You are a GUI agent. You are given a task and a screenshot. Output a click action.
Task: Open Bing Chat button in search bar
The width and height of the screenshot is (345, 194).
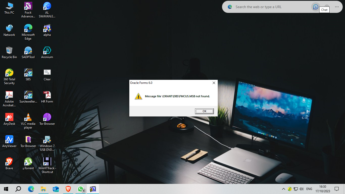pos(315,7)
